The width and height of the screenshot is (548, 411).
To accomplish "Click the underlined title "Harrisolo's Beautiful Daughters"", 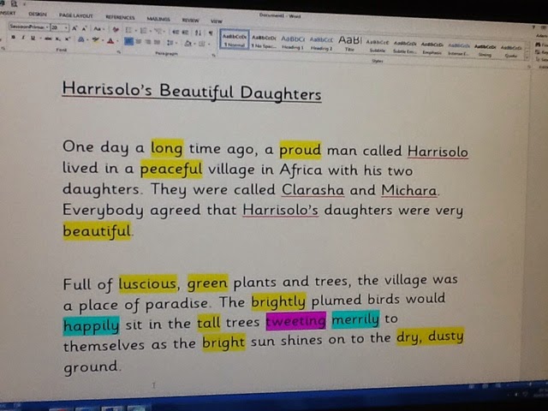I will point(192,92).
